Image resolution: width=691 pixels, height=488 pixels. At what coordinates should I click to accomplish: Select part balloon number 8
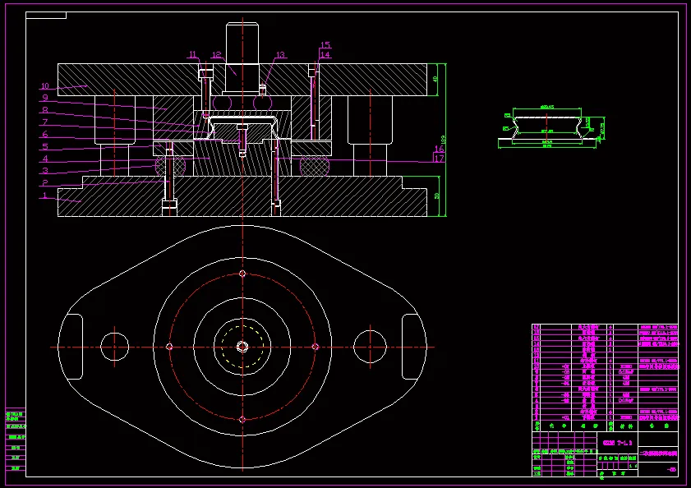(45, 110)
